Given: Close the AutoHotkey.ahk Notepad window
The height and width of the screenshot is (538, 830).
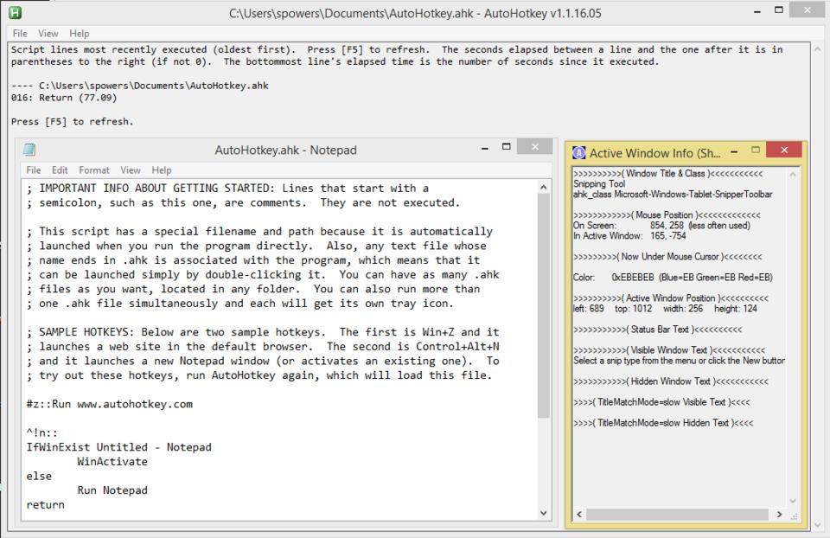Looking at the screenshot, I should point(534,147).
